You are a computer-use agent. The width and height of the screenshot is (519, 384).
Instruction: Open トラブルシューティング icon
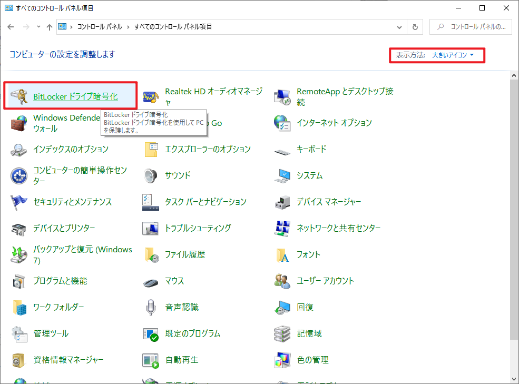tap(151, 229)
